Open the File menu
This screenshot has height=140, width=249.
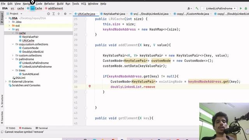pos(3,3)
